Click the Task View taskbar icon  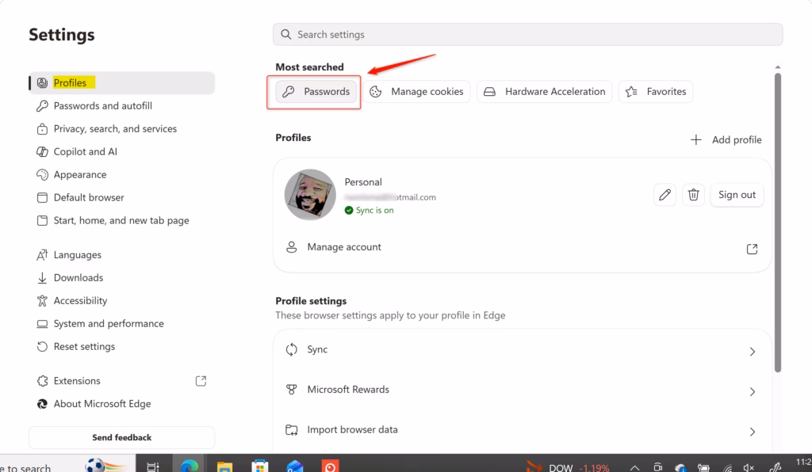point(153,466)
